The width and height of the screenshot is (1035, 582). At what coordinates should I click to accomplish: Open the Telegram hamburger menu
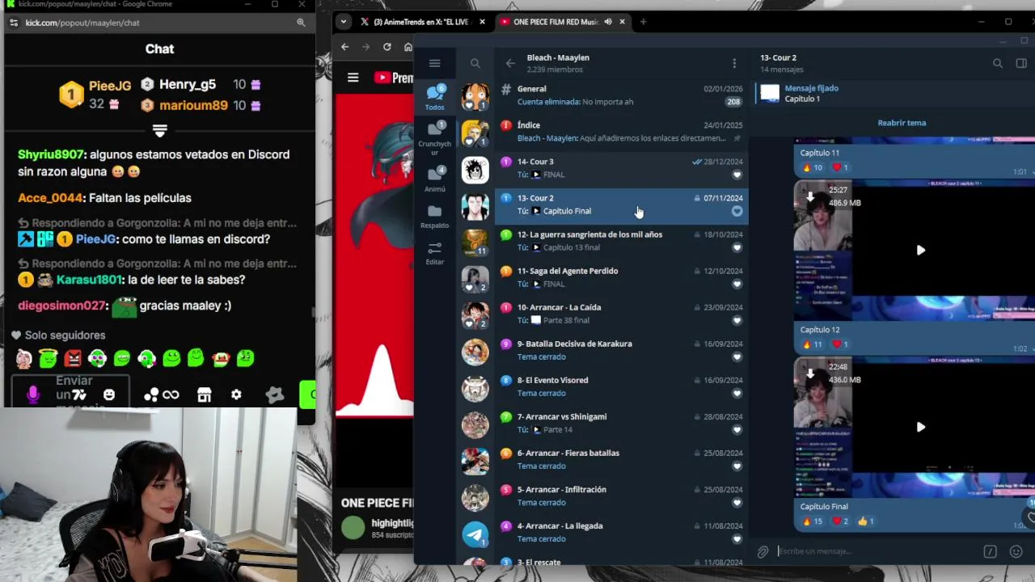(434, 63)
